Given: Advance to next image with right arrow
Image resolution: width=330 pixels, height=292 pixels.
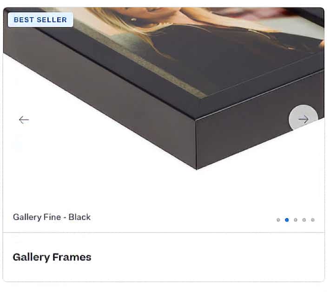Looking at the screenshot, I should click(x=303, y=119).
